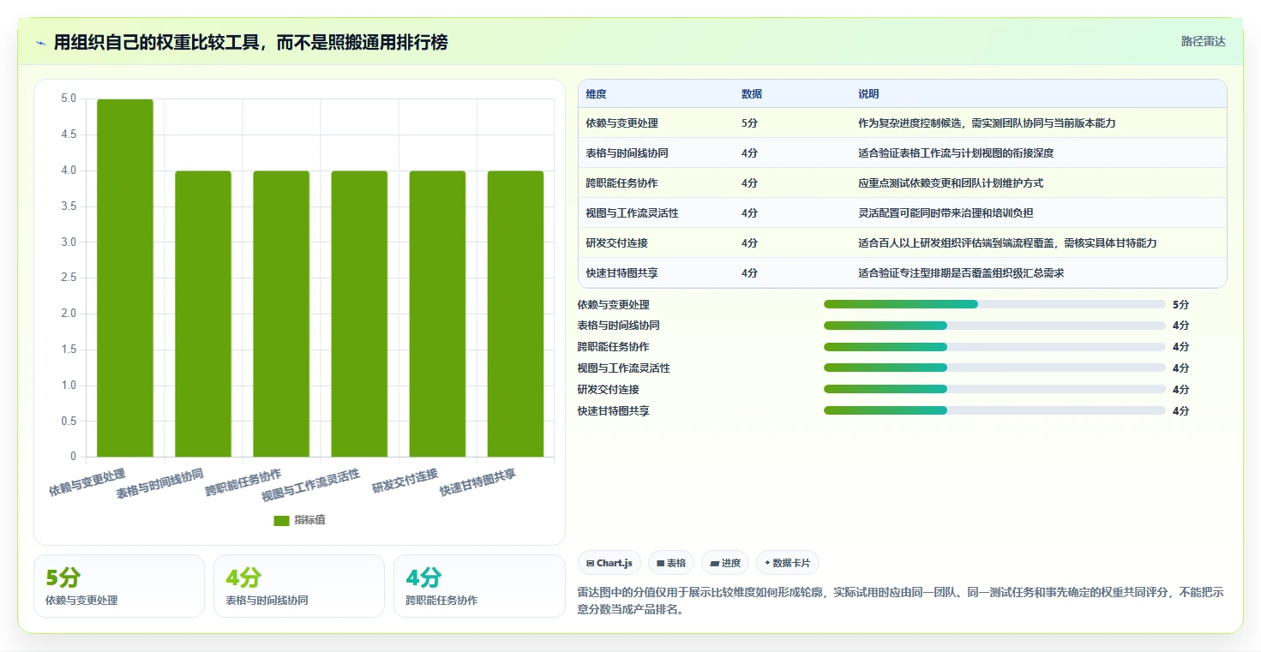1261x652 pixels.
Task: Click the 快速甘特图共享 progress bar
Action: (x=994, y=410)
